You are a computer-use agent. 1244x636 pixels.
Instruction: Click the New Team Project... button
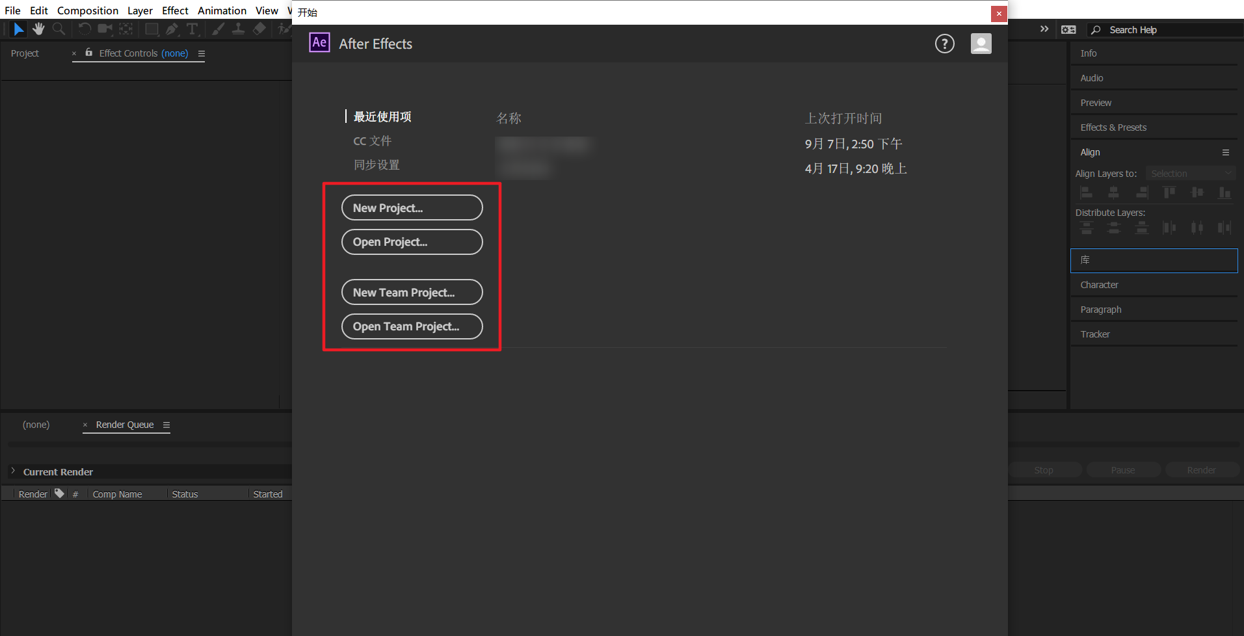coord(412,292)
